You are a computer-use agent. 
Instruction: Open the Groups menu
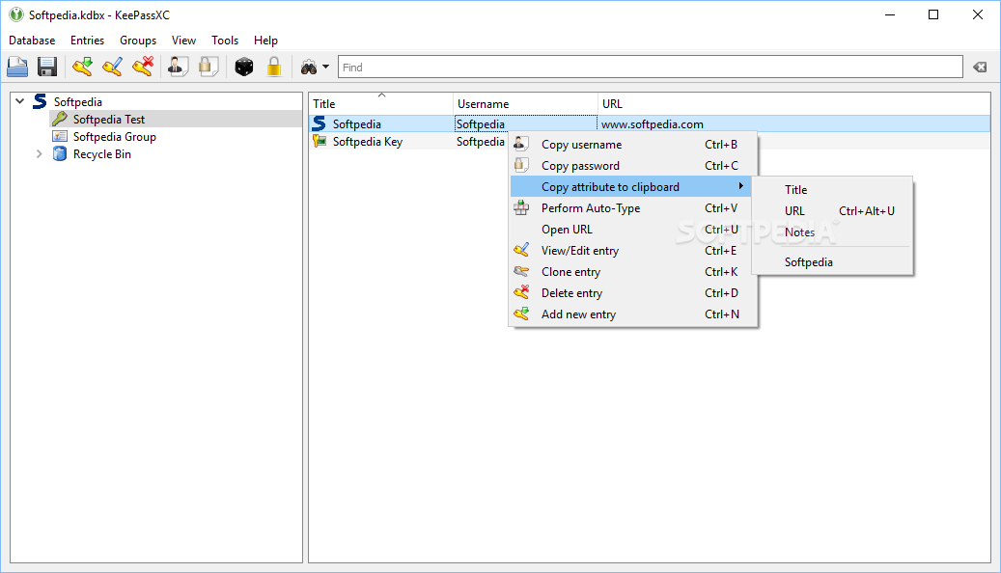coord(138,41)
